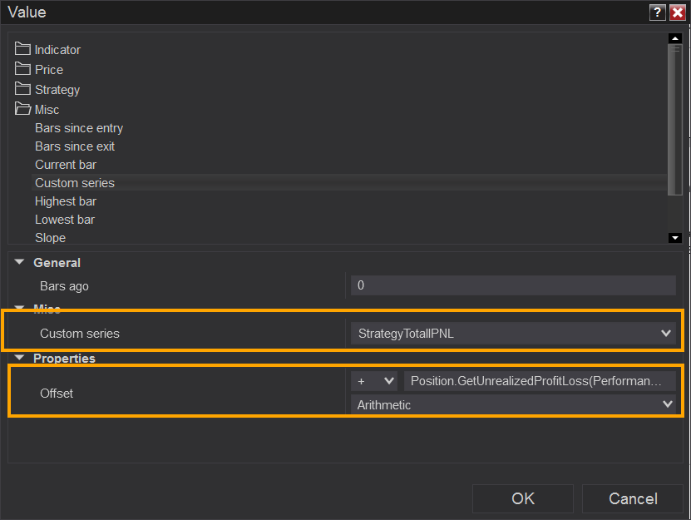Open the offset operator dropdown
This screenshot has height=520, width=691.
[x=376, y=381]
